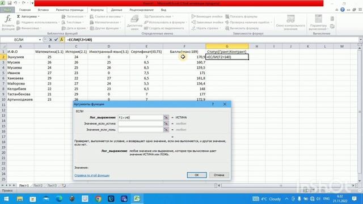Switch to the Рецензирование tab
Screen dimensions: 363x204
(141, 10)
